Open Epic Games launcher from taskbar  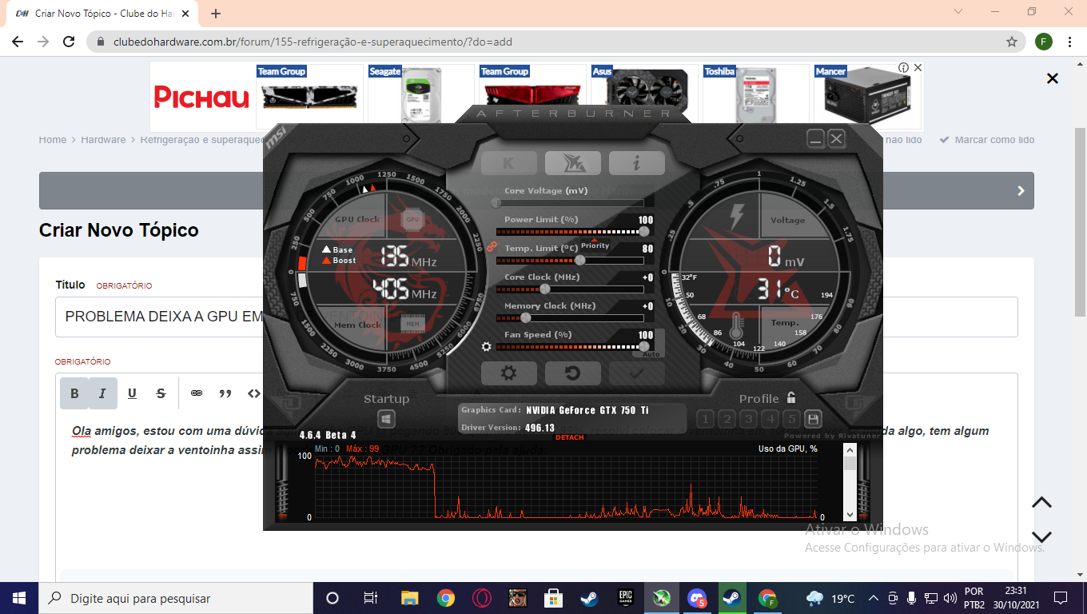point(625,598)
